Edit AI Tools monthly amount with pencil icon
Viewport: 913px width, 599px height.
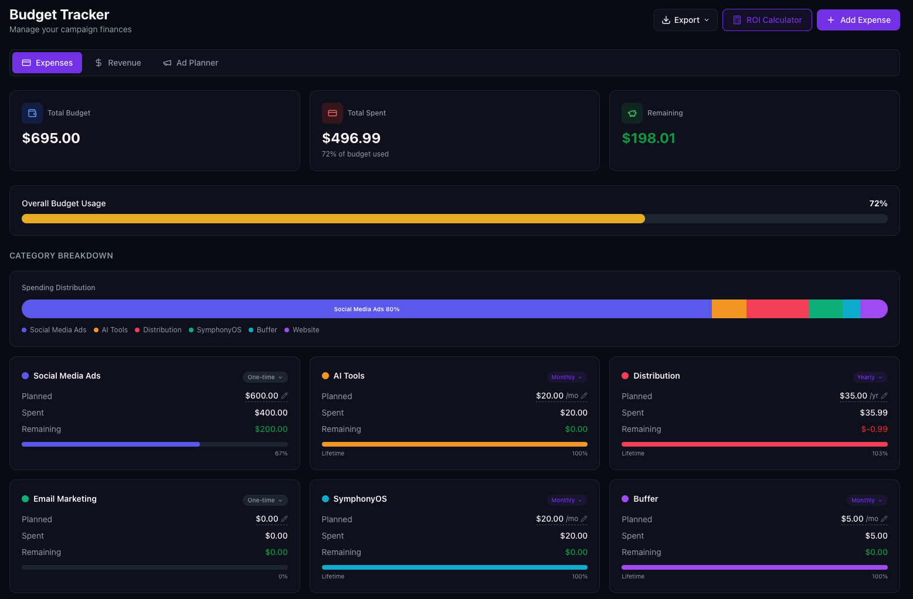click(584, 396)
